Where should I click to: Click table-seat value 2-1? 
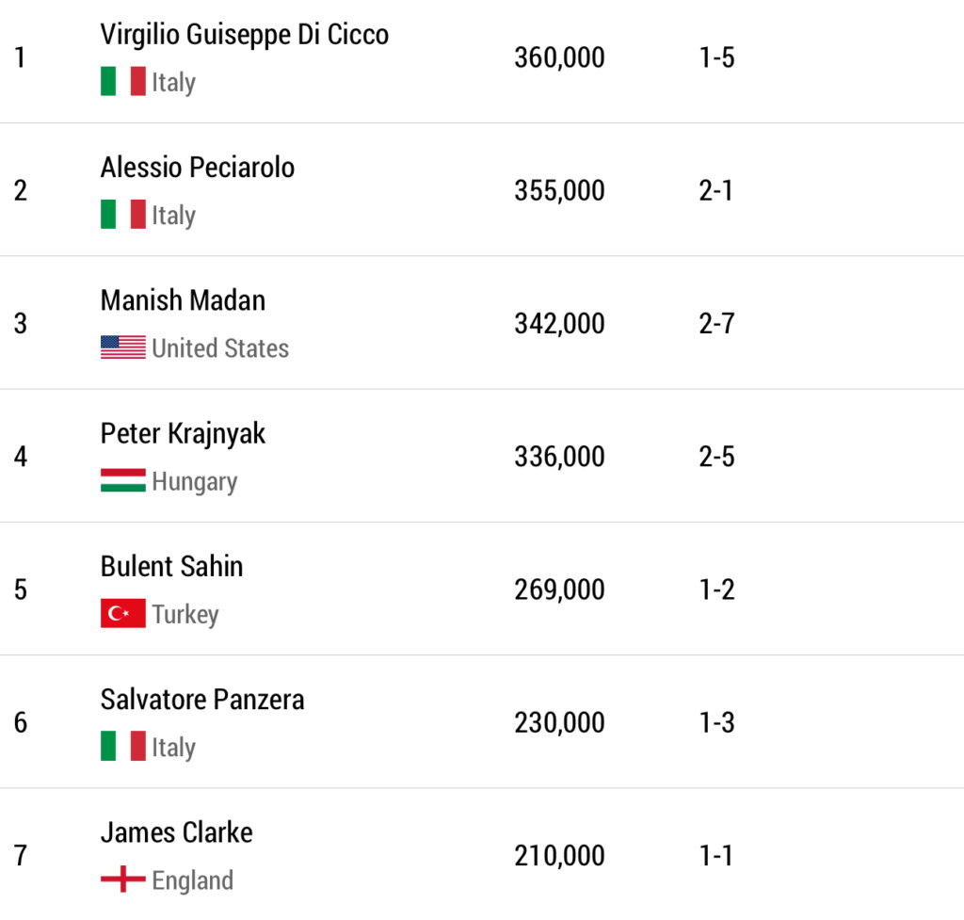tap(716, 190)
